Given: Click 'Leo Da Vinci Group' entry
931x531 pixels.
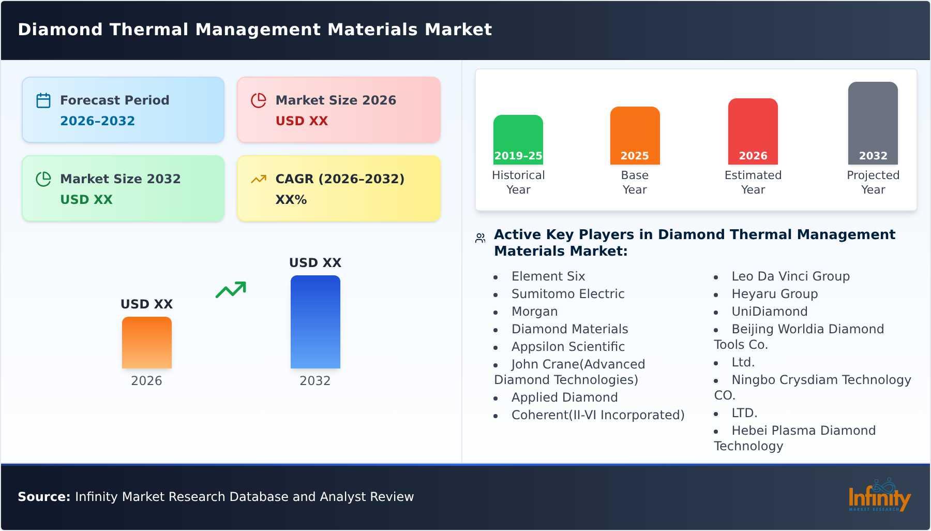Looking at the screenshot, I should [x=791, y=276].
